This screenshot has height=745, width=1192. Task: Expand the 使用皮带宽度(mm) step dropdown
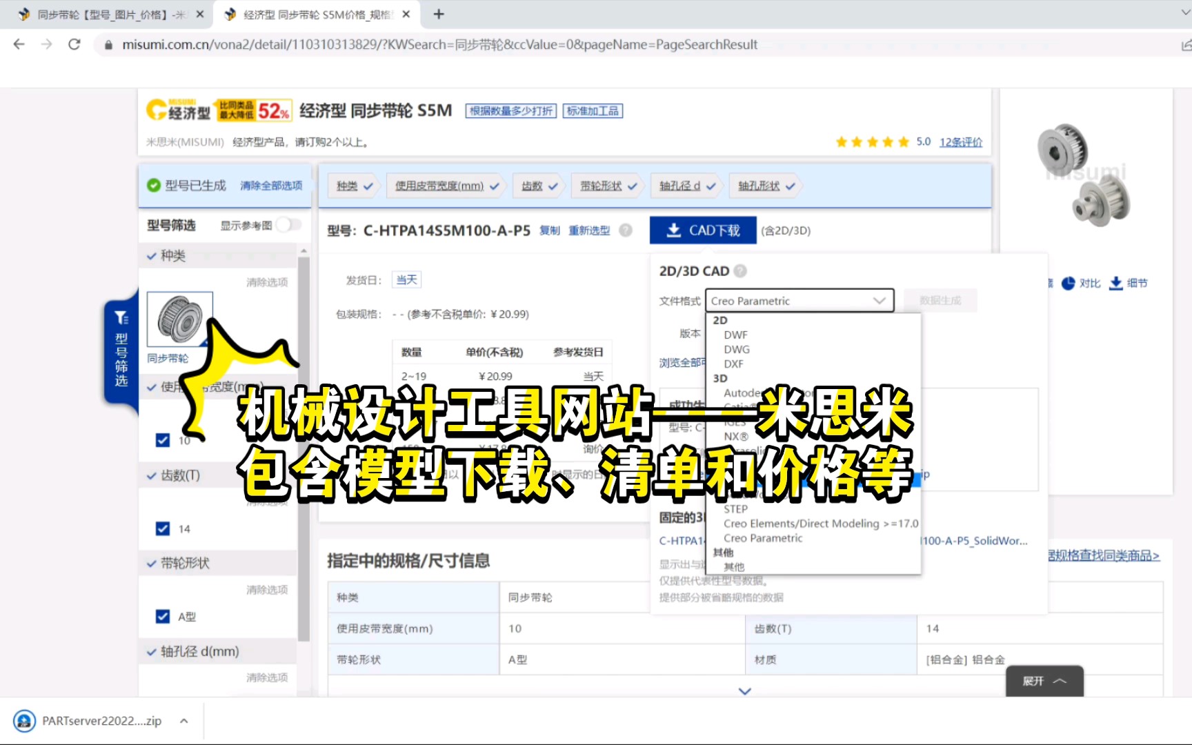pyautogui.click(x=446, y=186)
